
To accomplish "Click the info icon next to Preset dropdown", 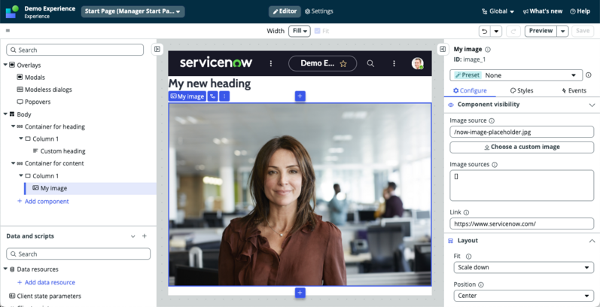I will tap(589, 75).
